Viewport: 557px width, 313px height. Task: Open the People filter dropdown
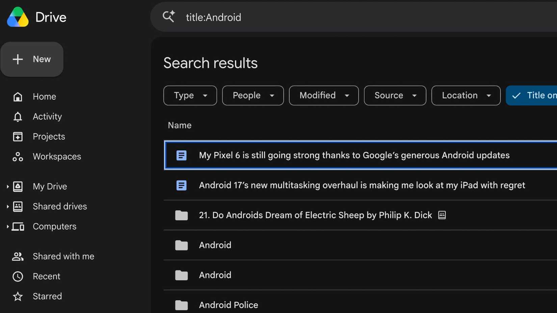pyautogui.click(x=253, y=95)
